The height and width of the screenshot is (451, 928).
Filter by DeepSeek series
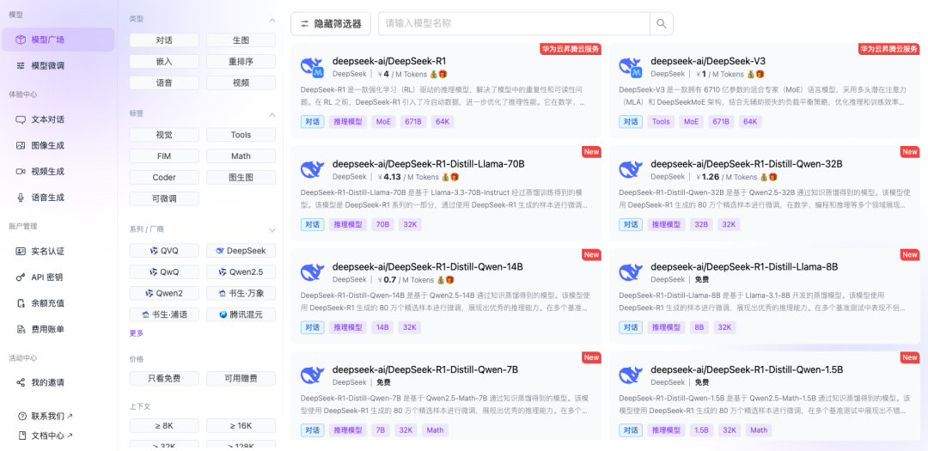241,251
